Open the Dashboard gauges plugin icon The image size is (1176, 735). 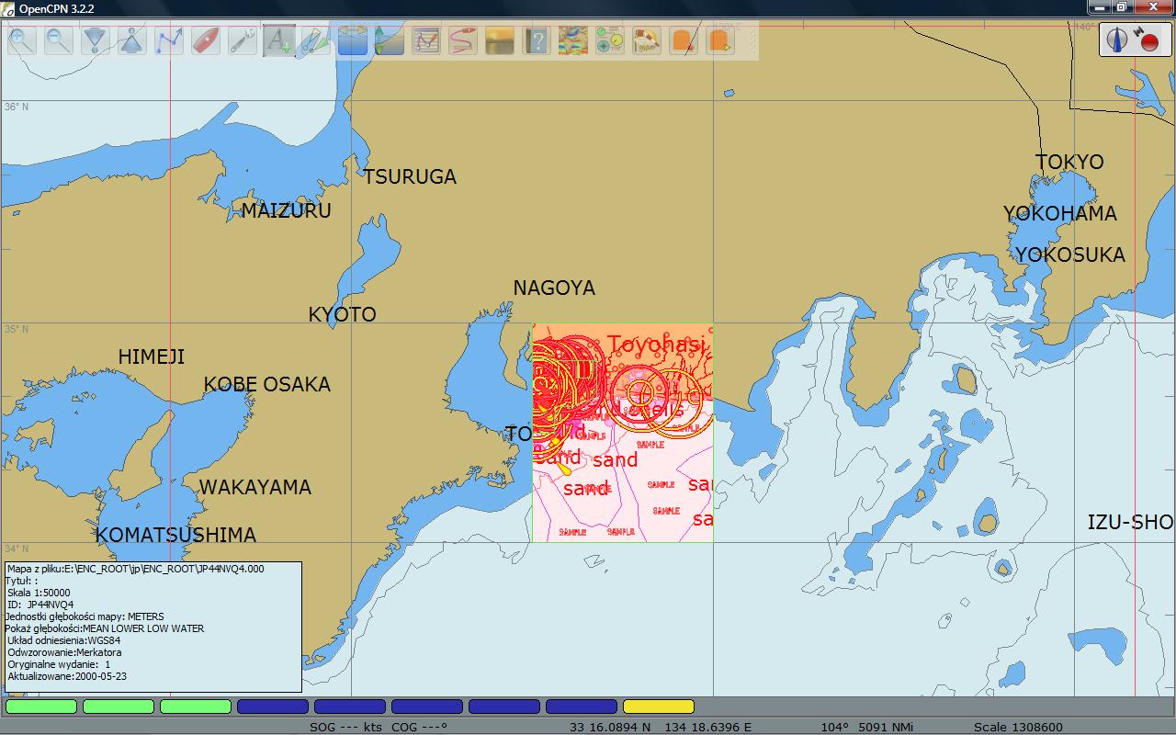pos(610,40)
